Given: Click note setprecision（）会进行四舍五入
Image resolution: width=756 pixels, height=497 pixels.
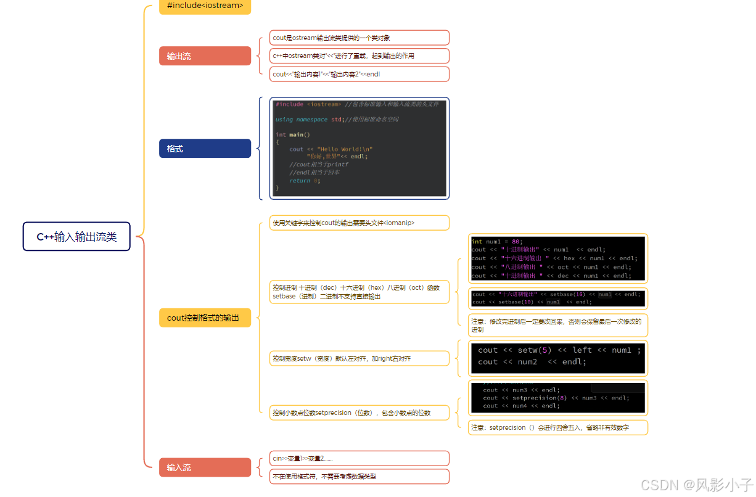Looking at the screenshot, I should tap(558, 427).
